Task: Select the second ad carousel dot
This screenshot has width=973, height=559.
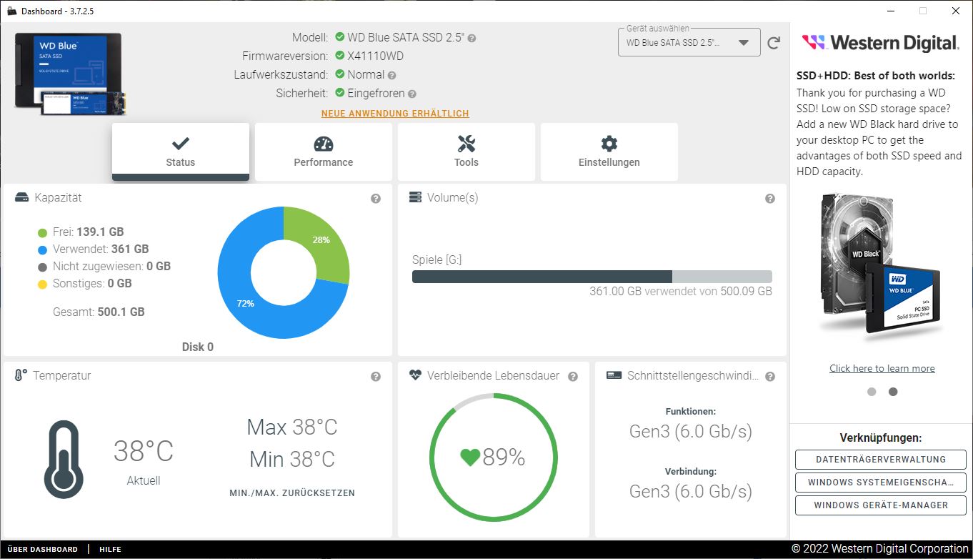Action: [893, 392]
